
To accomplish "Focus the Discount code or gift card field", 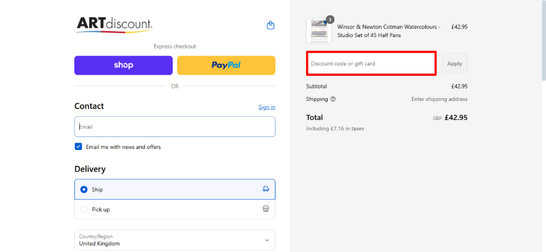I will [x=371, y=64].
